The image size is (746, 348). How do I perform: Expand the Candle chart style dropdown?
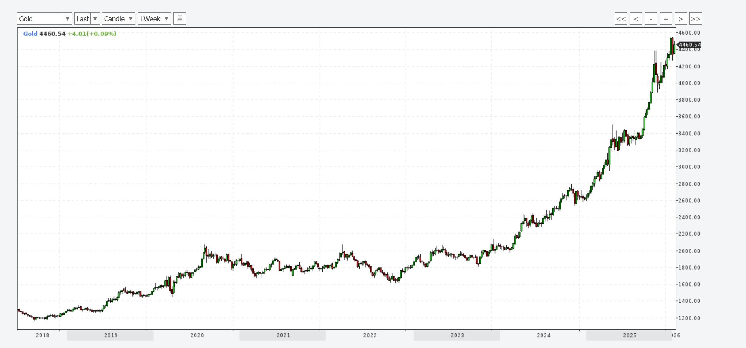(131, 19)
